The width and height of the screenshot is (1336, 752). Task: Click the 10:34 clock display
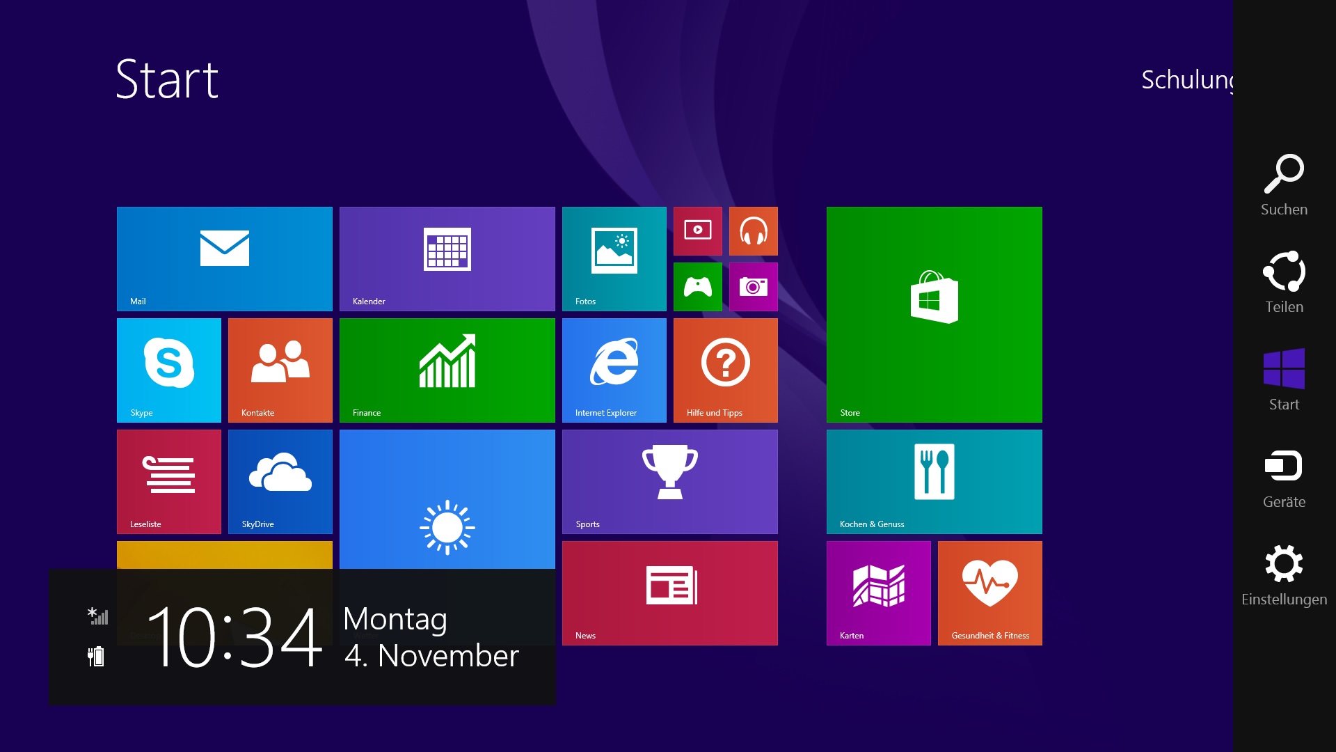pos(234,637)
